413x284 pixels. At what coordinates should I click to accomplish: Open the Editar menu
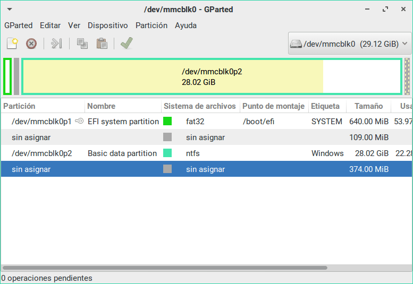(x=50, y=25)
